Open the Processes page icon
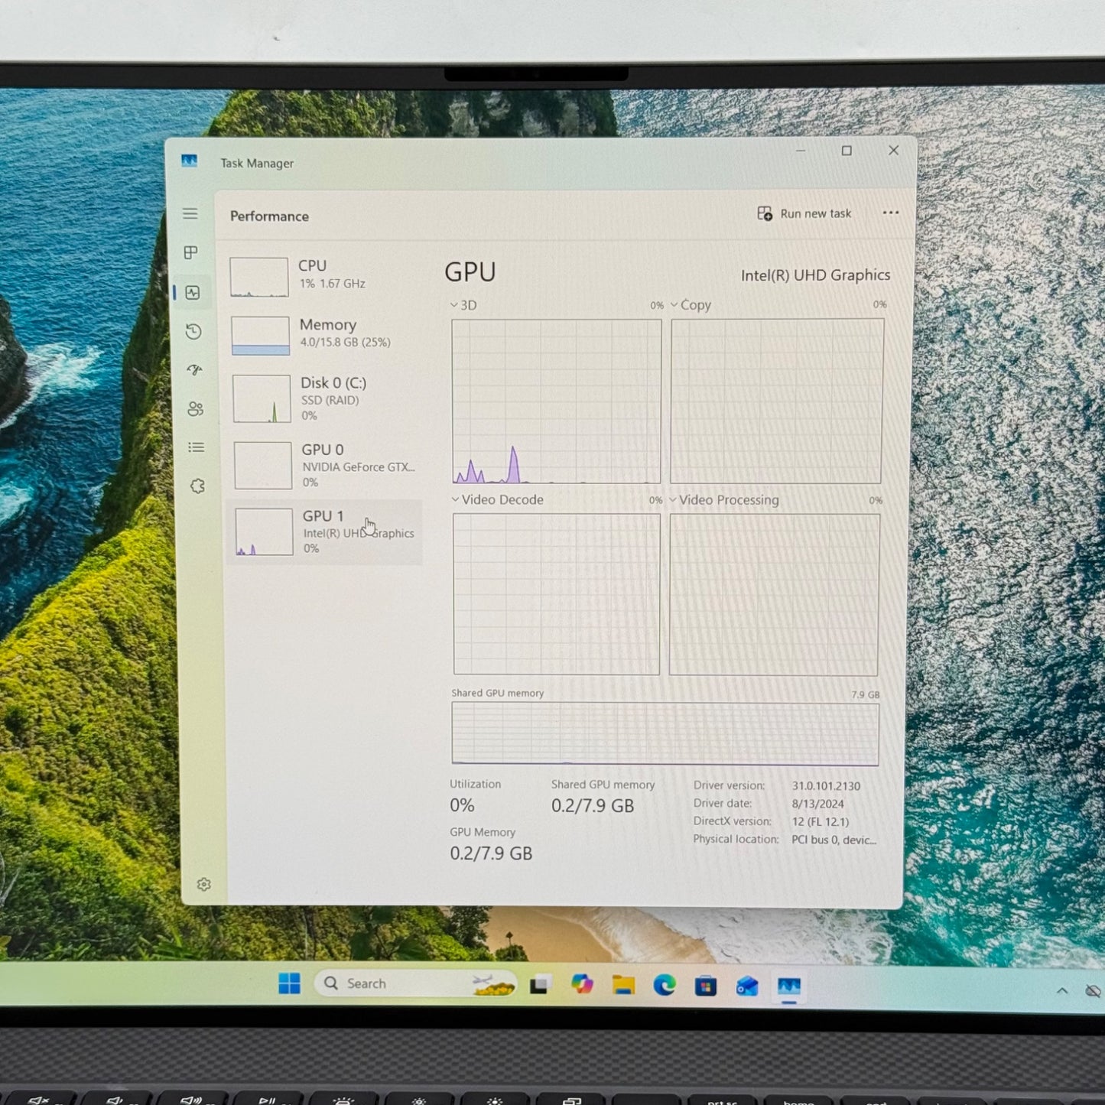This screenshot has width=1105, height=1105. tap(191, 252)
